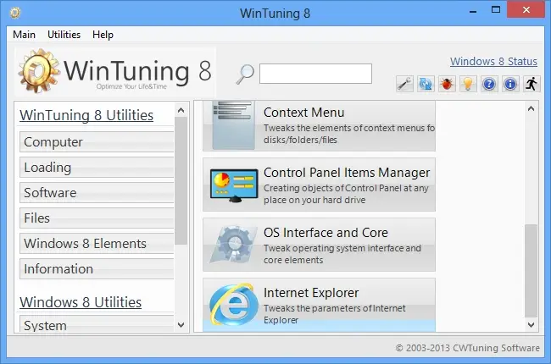Viewport: 551px width, 364px height.
Task: Click the Control Panel Items Manager monitor icon
Action: [x=234, y=185]
